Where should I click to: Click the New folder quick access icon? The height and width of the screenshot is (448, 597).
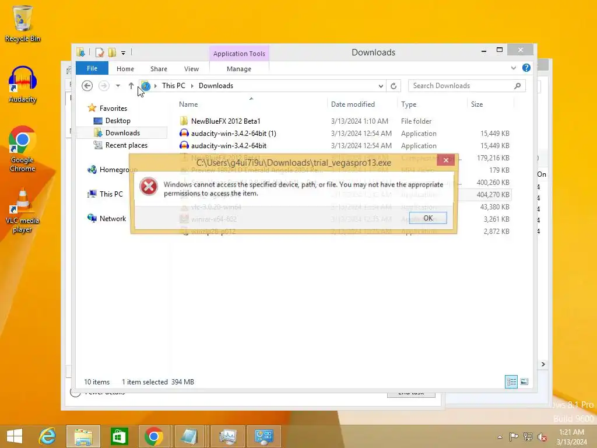112,52
